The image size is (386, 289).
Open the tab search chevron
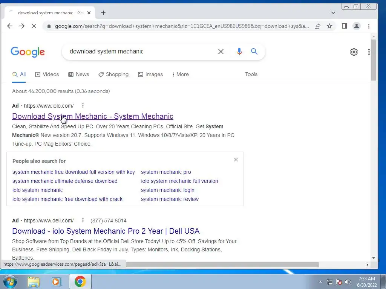(333, 13)
